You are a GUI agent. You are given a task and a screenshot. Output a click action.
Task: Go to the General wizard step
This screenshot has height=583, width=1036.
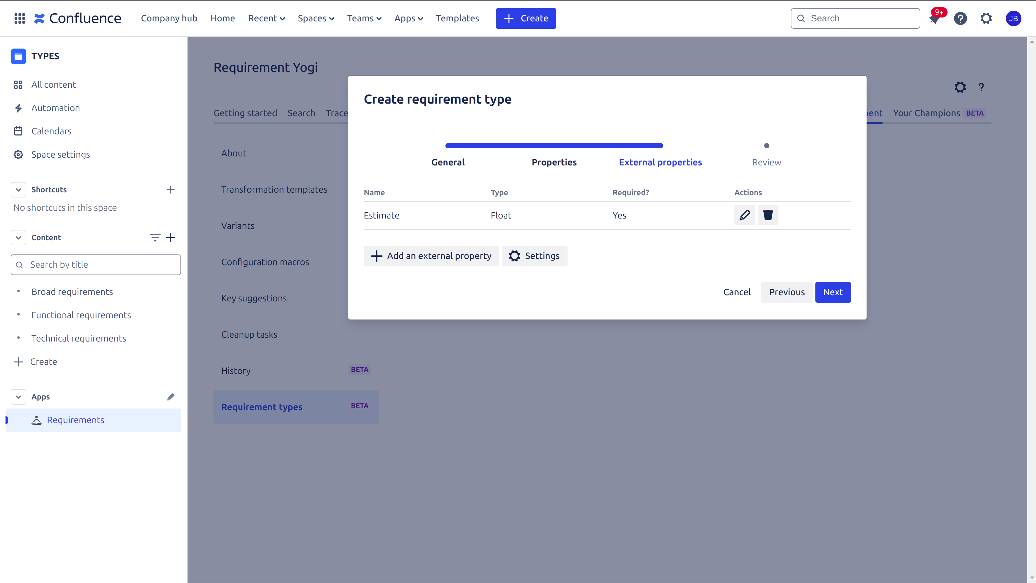click(448, 162)
